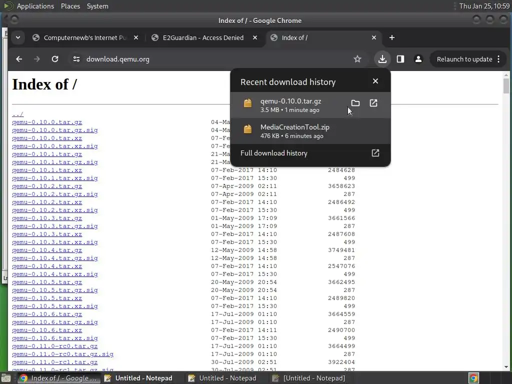Click the scroll down arrow of the page
This screenshot has height=384, width=512.
506,367
